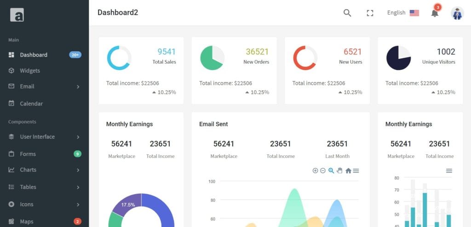This screenshot has height=227, width=471.
Task: Click the red New Users donut chart
Action: [x=305, y=58]
